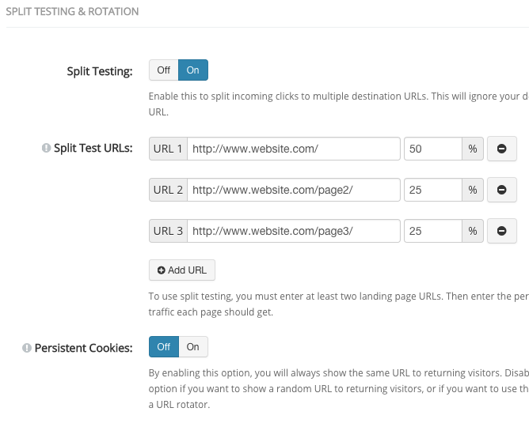Click into the URL 1 address field

293,149
